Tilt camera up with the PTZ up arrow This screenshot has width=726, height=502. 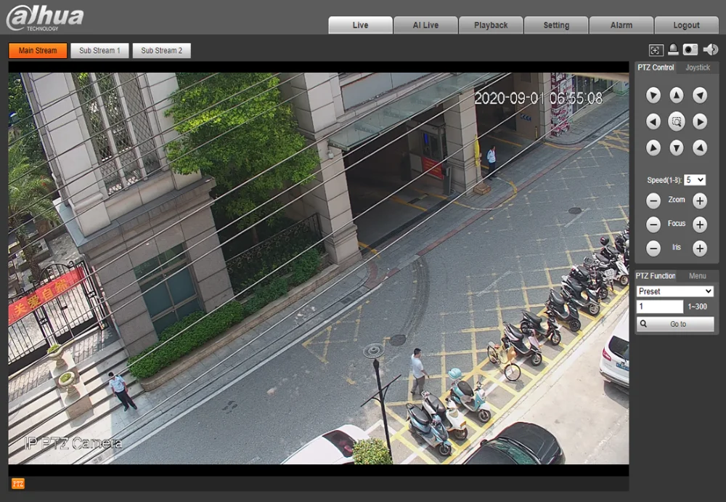click(x=677, y=95)
